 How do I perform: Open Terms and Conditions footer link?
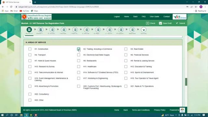(x=141, y=110)
